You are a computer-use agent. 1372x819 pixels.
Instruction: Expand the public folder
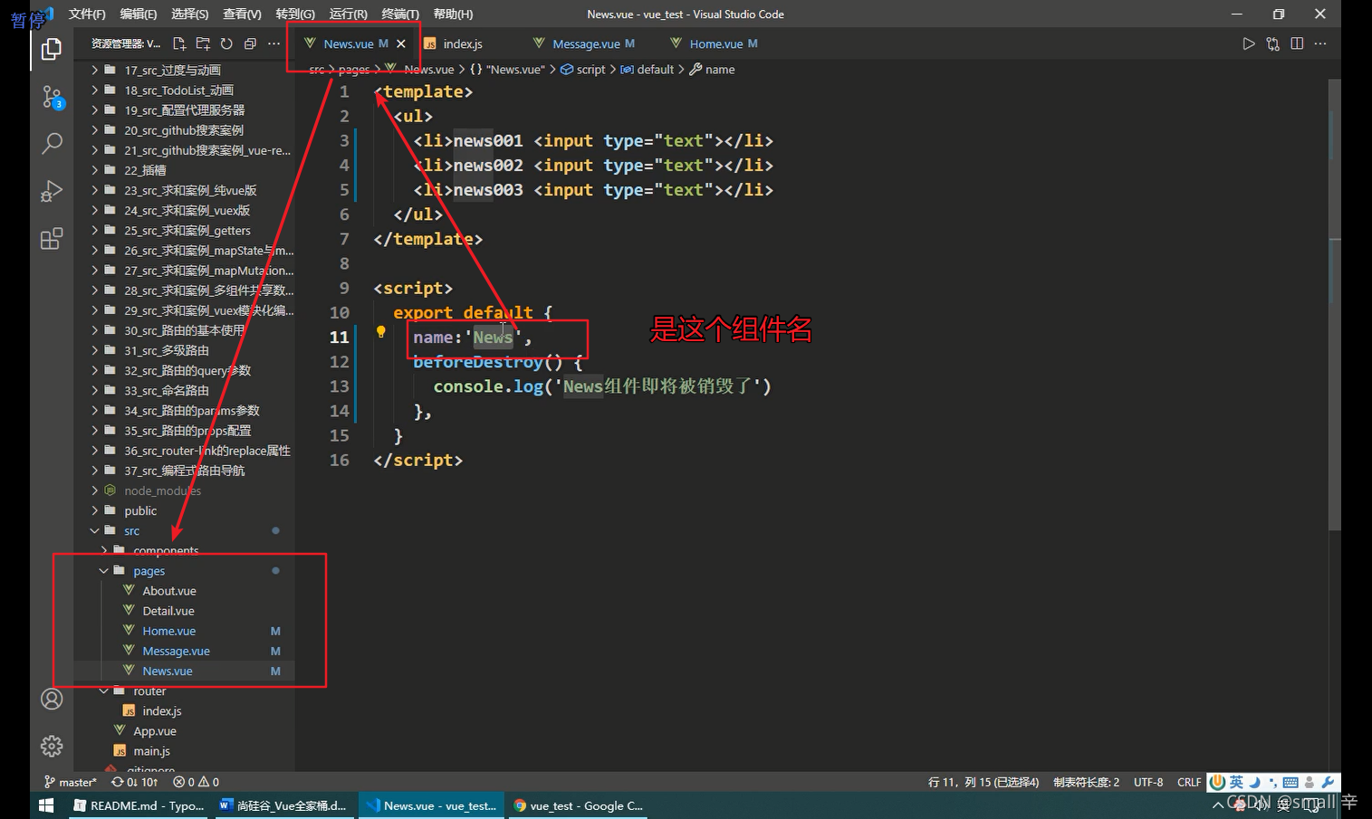(x=186, y=510)
